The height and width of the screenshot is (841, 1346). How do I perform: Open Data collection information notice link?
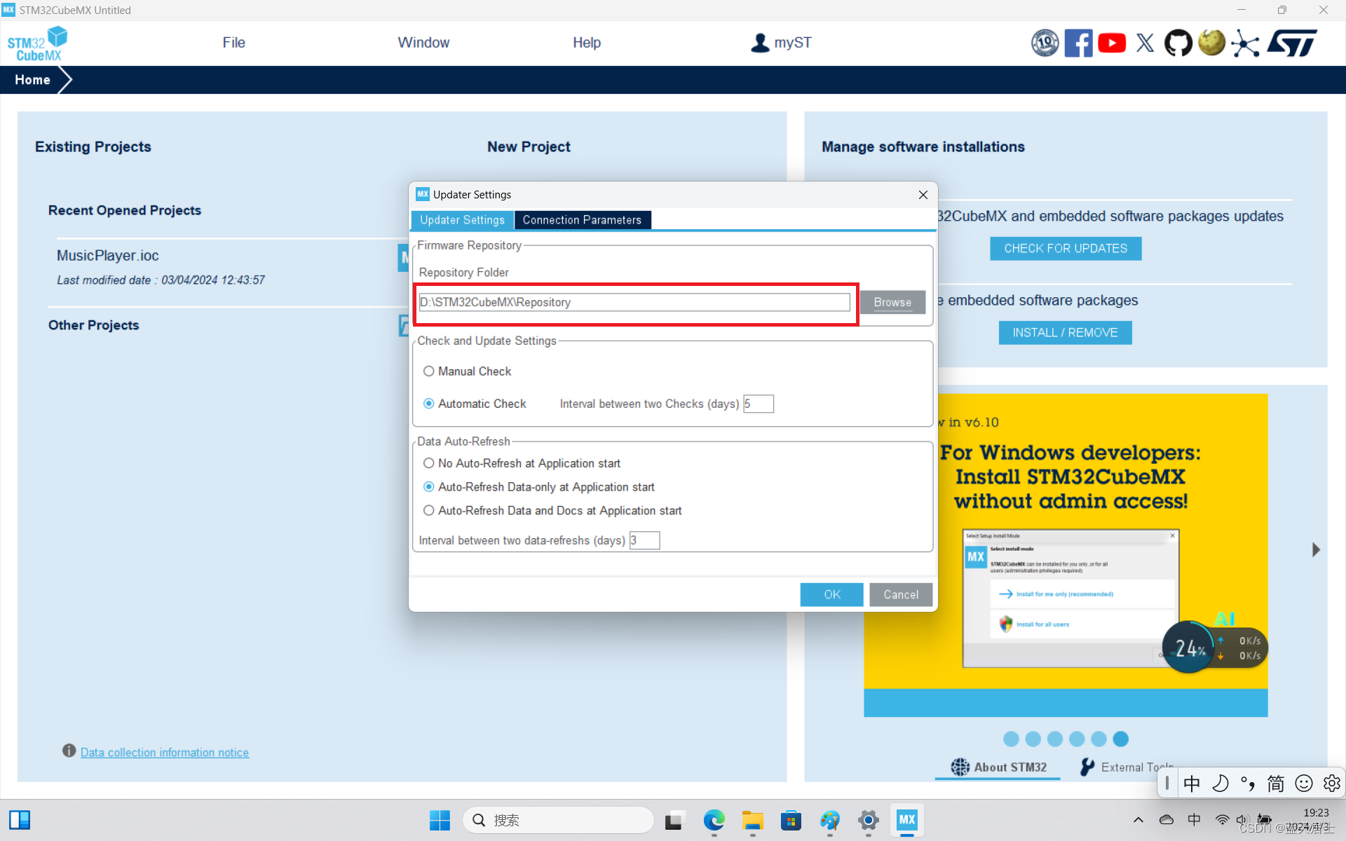[x=165, y=752]
